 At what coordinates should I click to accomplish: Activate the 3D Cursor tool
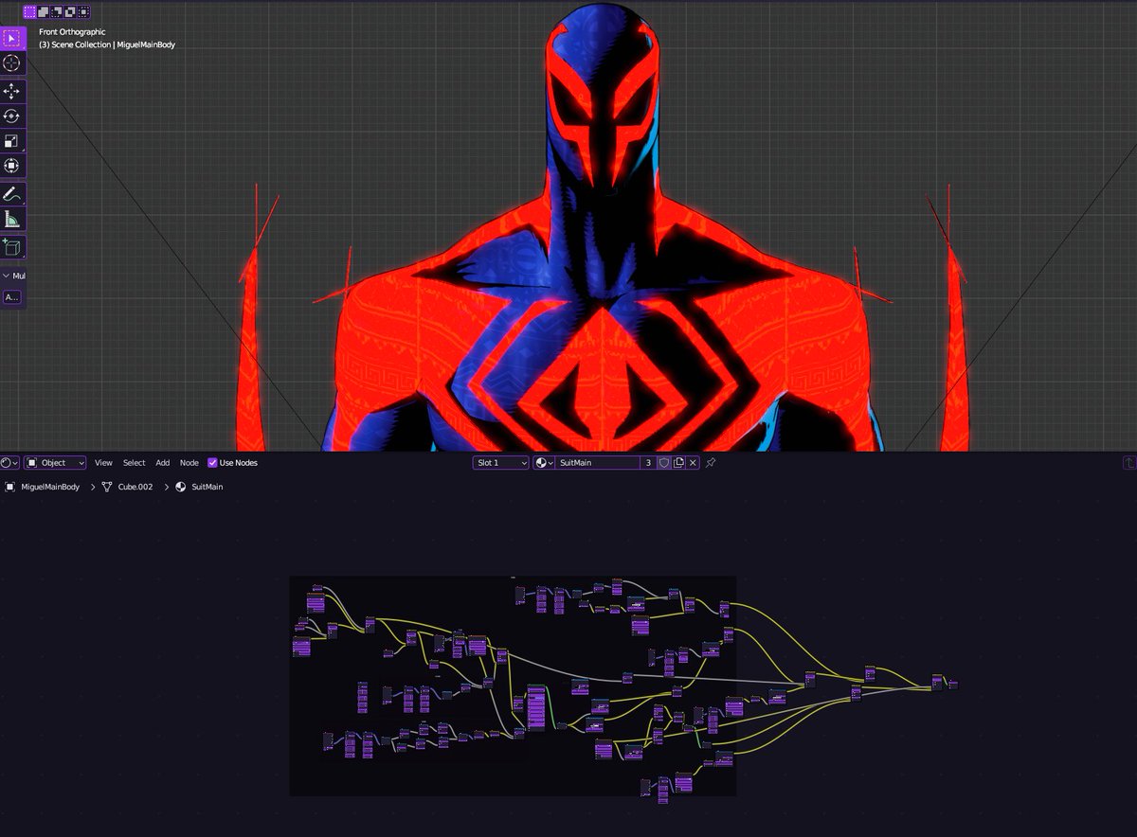12,63
